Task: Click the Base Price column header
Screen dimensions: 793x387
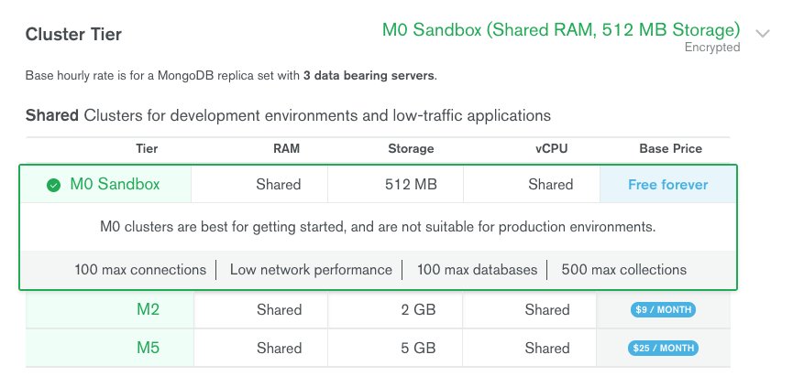Action: [x=670, y=149]
